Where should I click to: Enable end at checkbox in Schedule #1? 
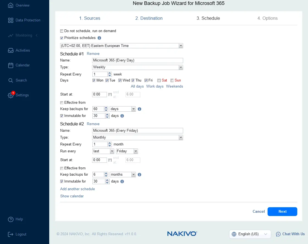[110, 94]
